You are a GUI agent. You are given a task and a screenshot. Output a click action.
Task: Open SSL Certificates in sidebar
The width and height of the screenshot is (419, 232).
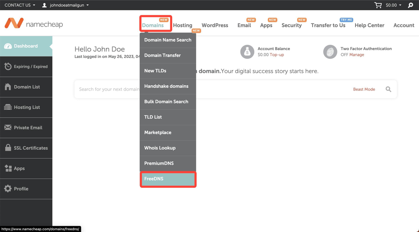click(26, 148)
